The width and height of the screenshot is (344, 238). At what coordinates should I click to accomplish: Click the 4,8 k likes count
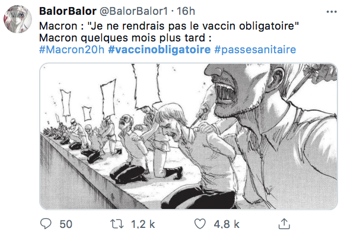tap(227, 224)
